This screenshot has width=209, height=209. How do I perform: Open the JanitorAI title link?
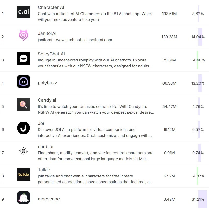click(47, 33)
